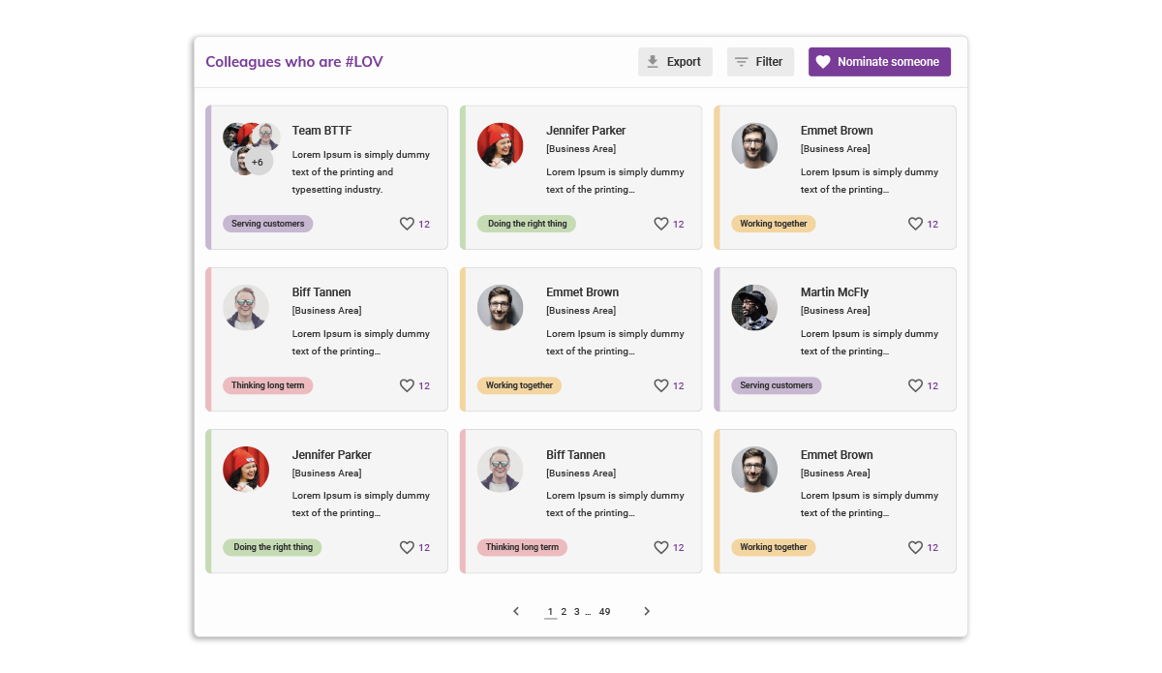
Task: Click the Thinking long term tag in middle row
Action: pyautogui.click(x=267, y=385)
